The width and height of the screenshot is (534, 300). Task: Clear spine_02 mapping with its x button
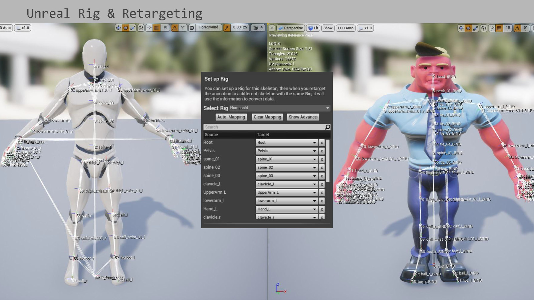point(322,168)
